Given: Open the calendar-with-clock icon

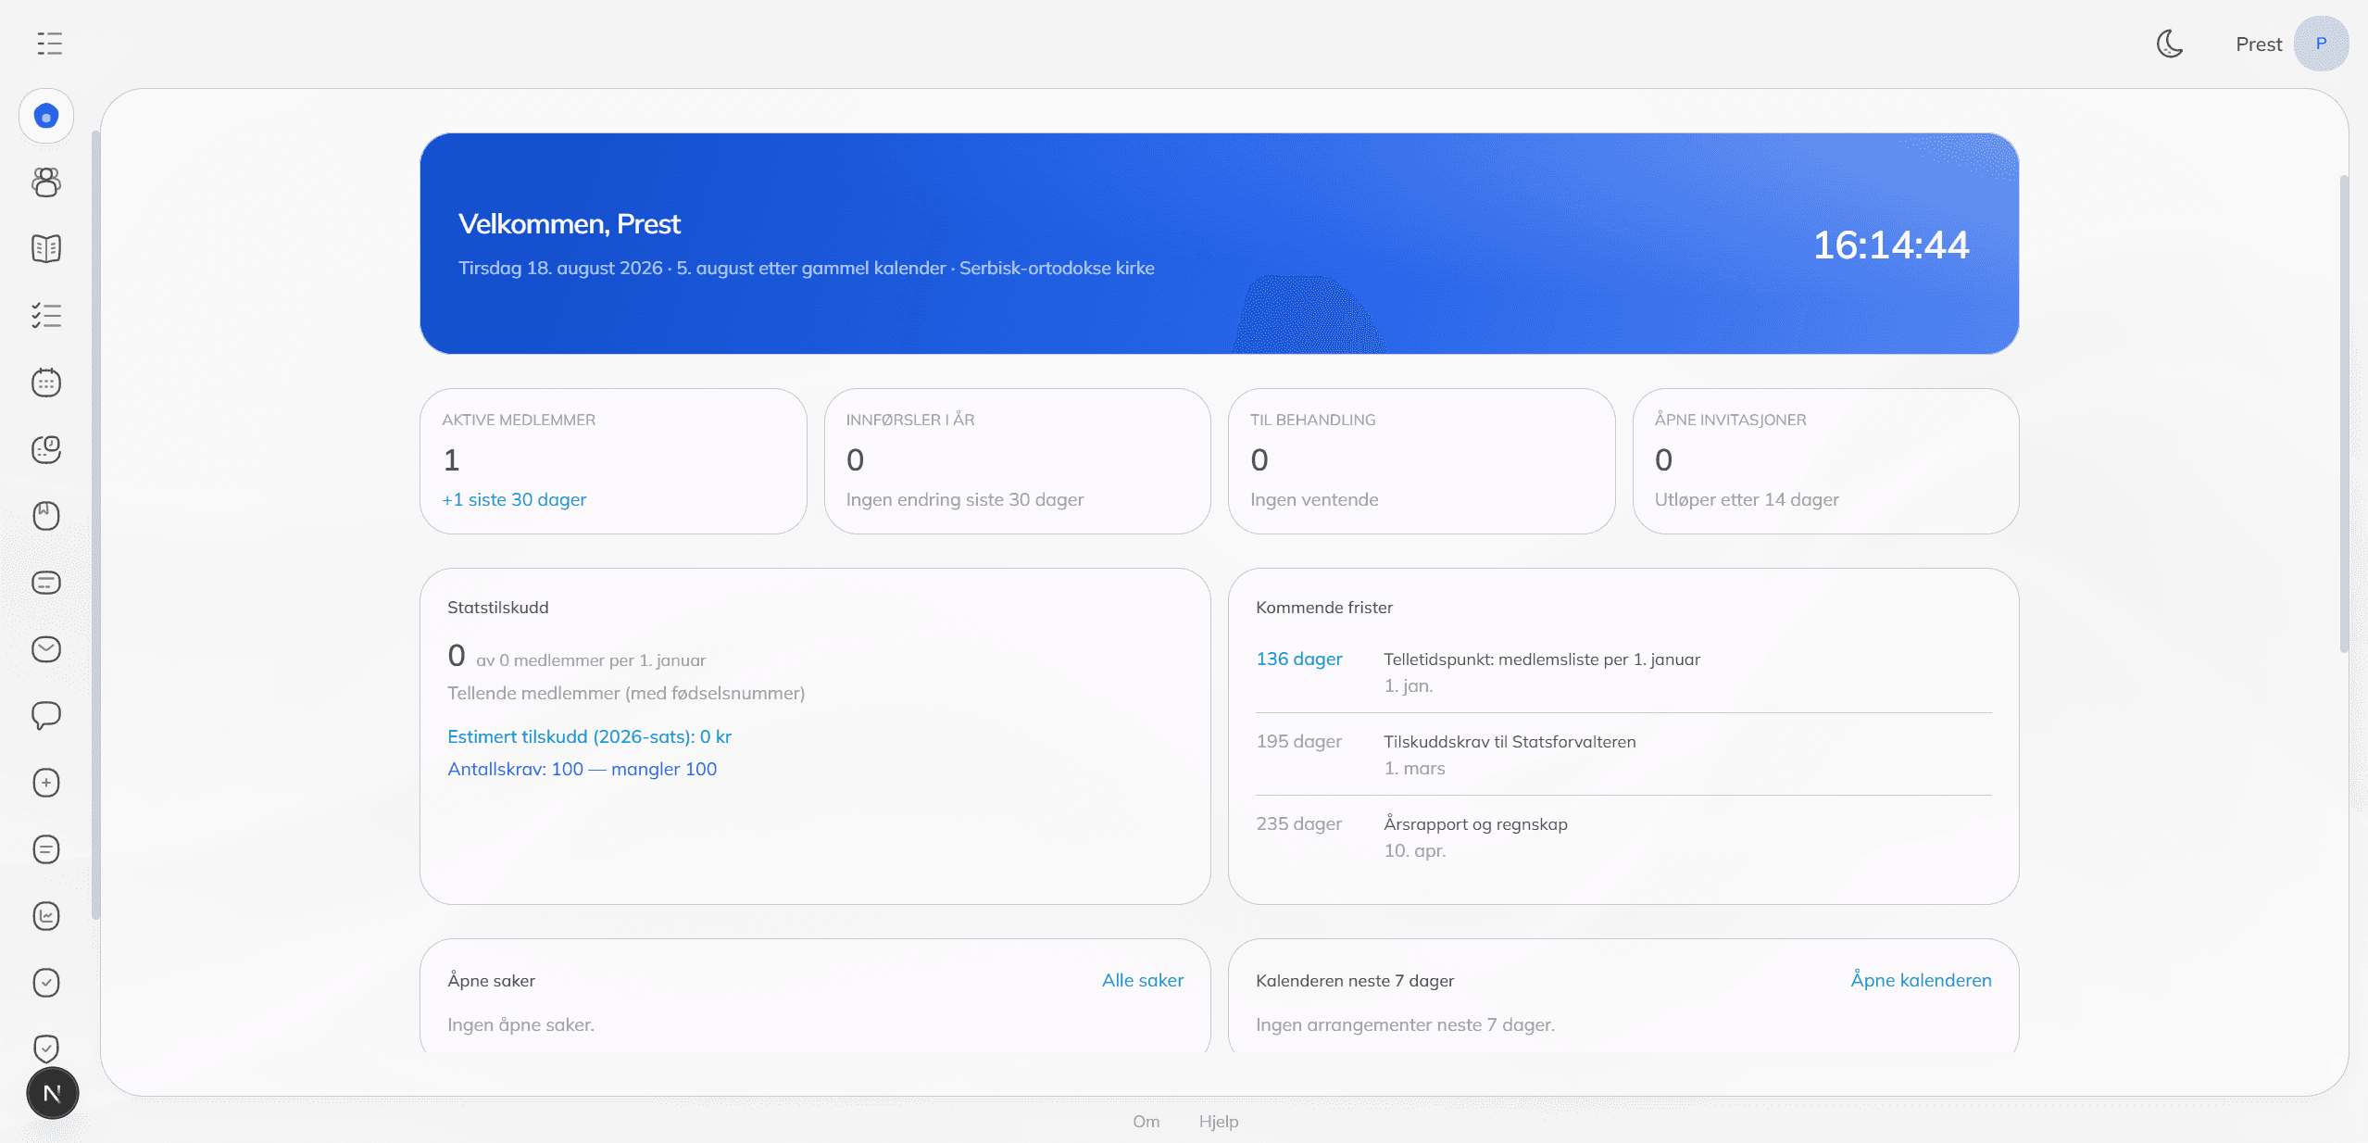Looking at the screenshot, I should click(x=46, y=449).
